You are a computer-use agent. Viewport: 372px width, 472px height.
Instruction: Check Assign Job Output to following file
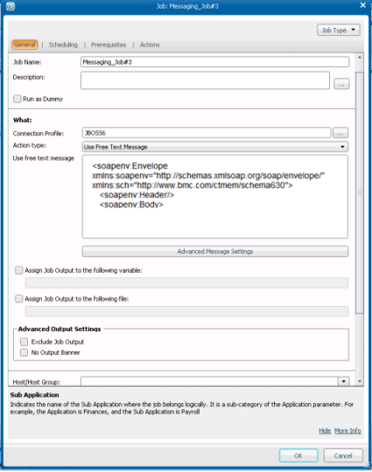[x=19, y=298]
